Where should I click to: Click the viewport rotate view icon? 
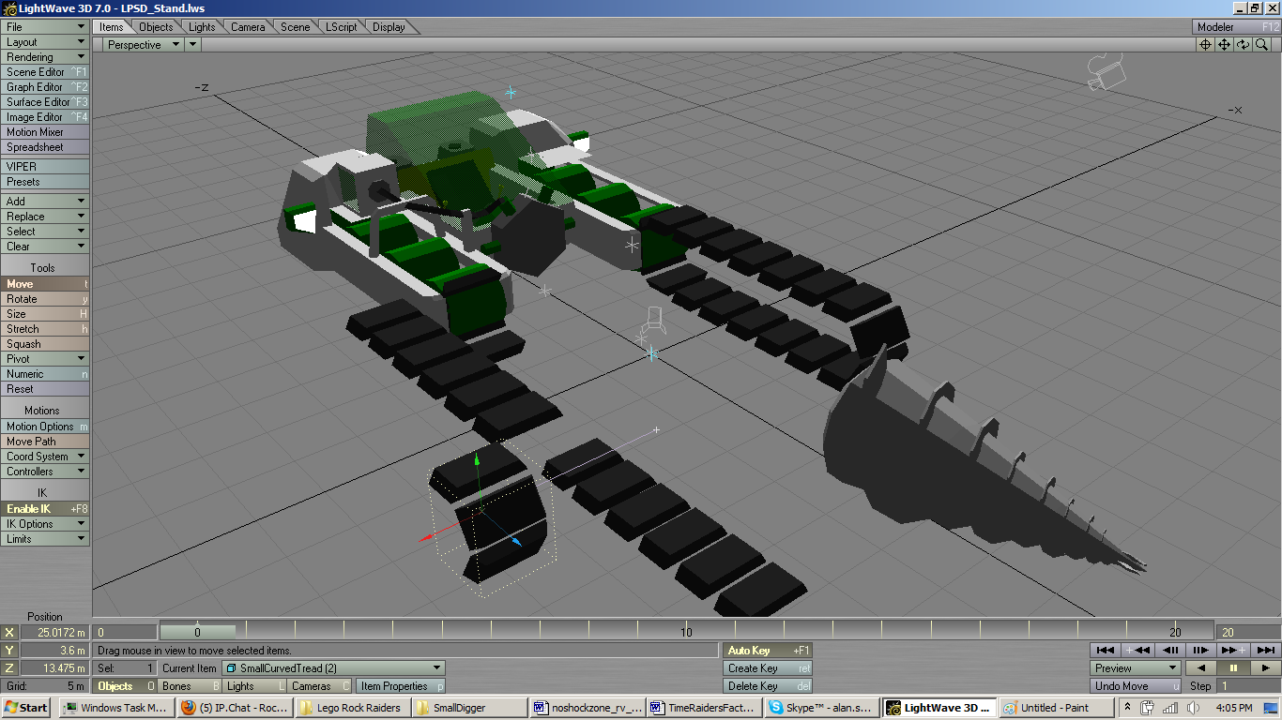(1244, 44)
